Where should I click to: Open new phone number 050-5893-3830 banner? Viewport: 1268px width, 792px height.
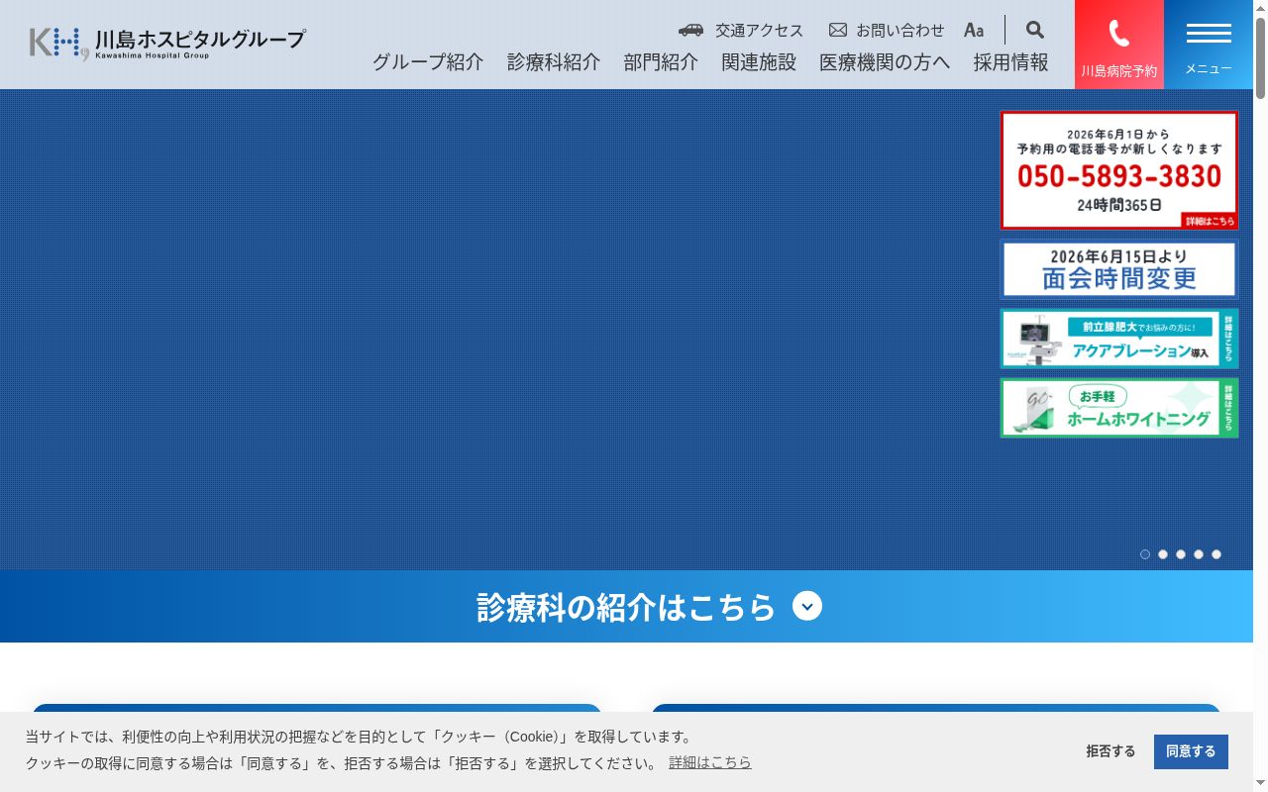coord(1119,170)
